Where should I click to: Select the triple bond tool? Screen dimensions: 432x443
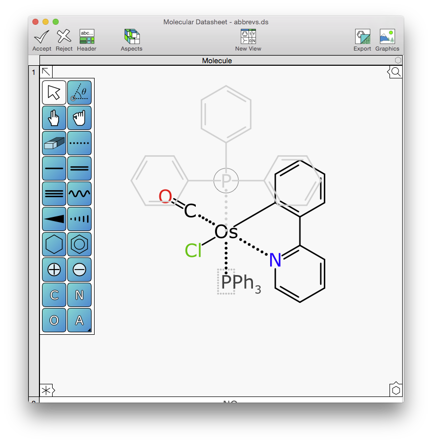[54, 194]
